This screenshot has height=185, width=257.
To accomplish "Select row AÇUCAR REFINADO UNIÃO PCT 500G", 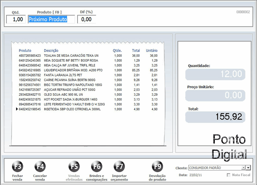I will click(x=88, y=90).
